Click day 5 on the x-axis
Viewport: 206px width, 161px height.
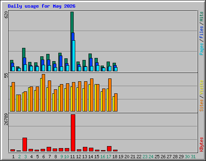pyautogui.click(x=37, y=157)
